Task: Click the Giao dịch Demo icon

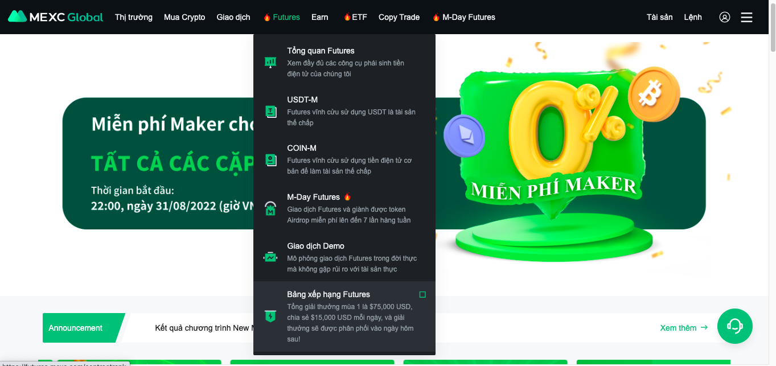Action: [270, 257]
